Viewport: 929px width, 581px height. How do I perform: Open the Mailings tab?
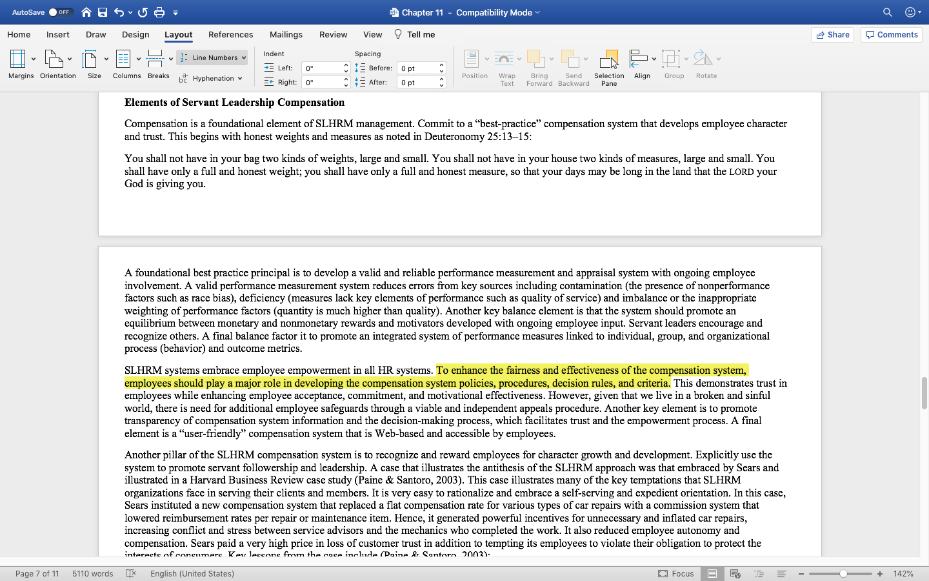coord(286,35)
